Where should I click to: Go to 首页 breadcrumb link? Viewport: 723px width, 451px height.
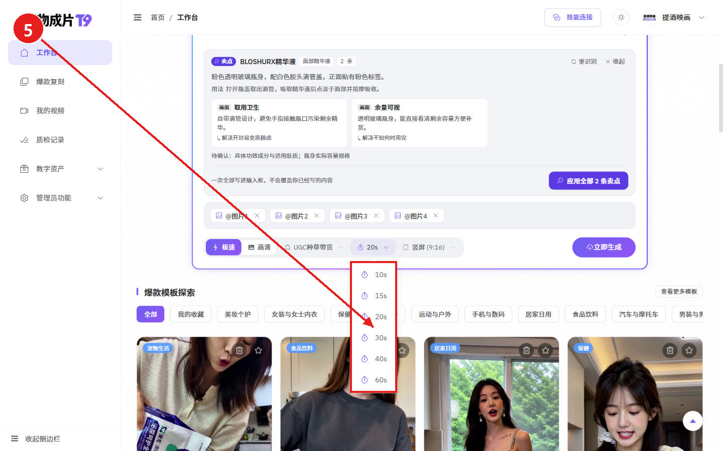coord(158,18)
